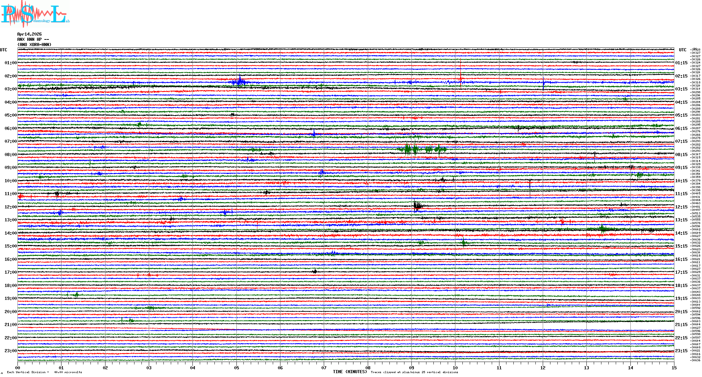Image resolution: width=702 pixels, height=377 pixels.
Task: Click the ANX HNN HP station label
Action: [x=33, y=39]
